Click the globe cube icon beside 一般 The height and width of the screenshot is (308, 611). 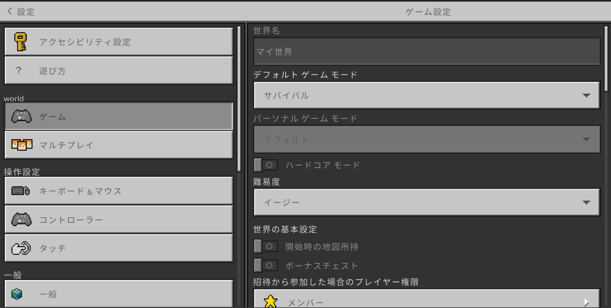[17, 294]
